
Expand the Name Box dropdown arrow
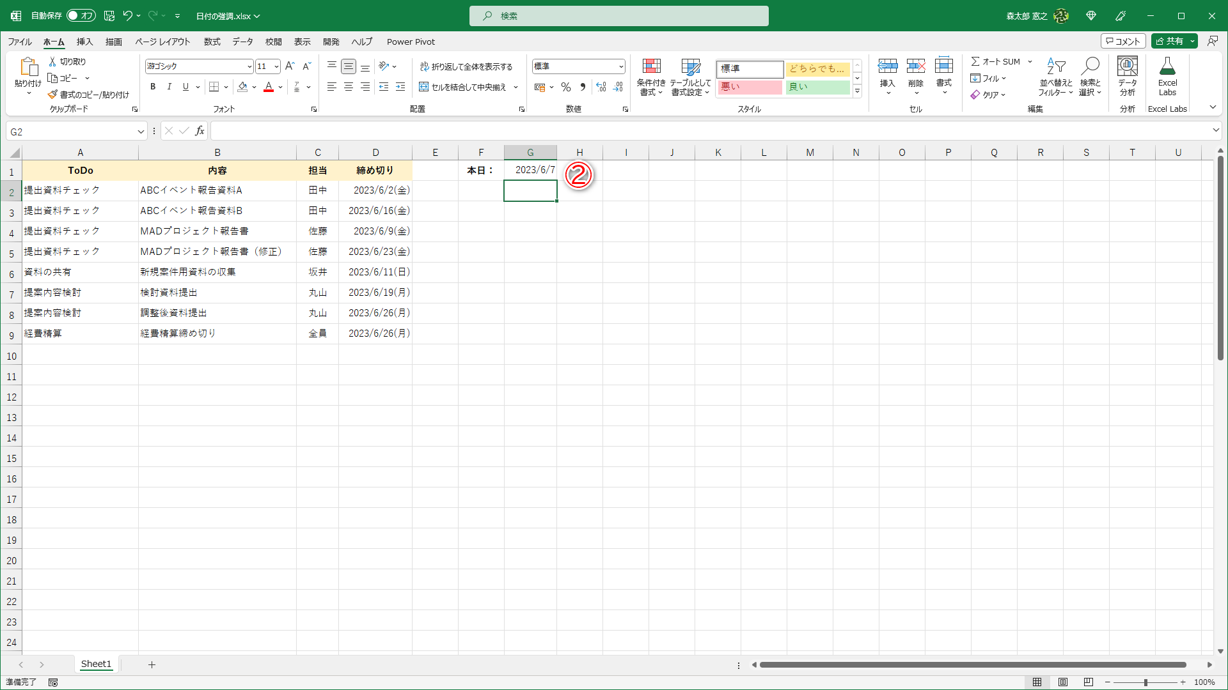pyautogui.click(x=141, y=132)
